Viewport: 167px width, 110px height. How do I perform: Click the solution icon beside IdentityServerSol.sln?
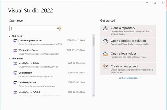point(15,63)
